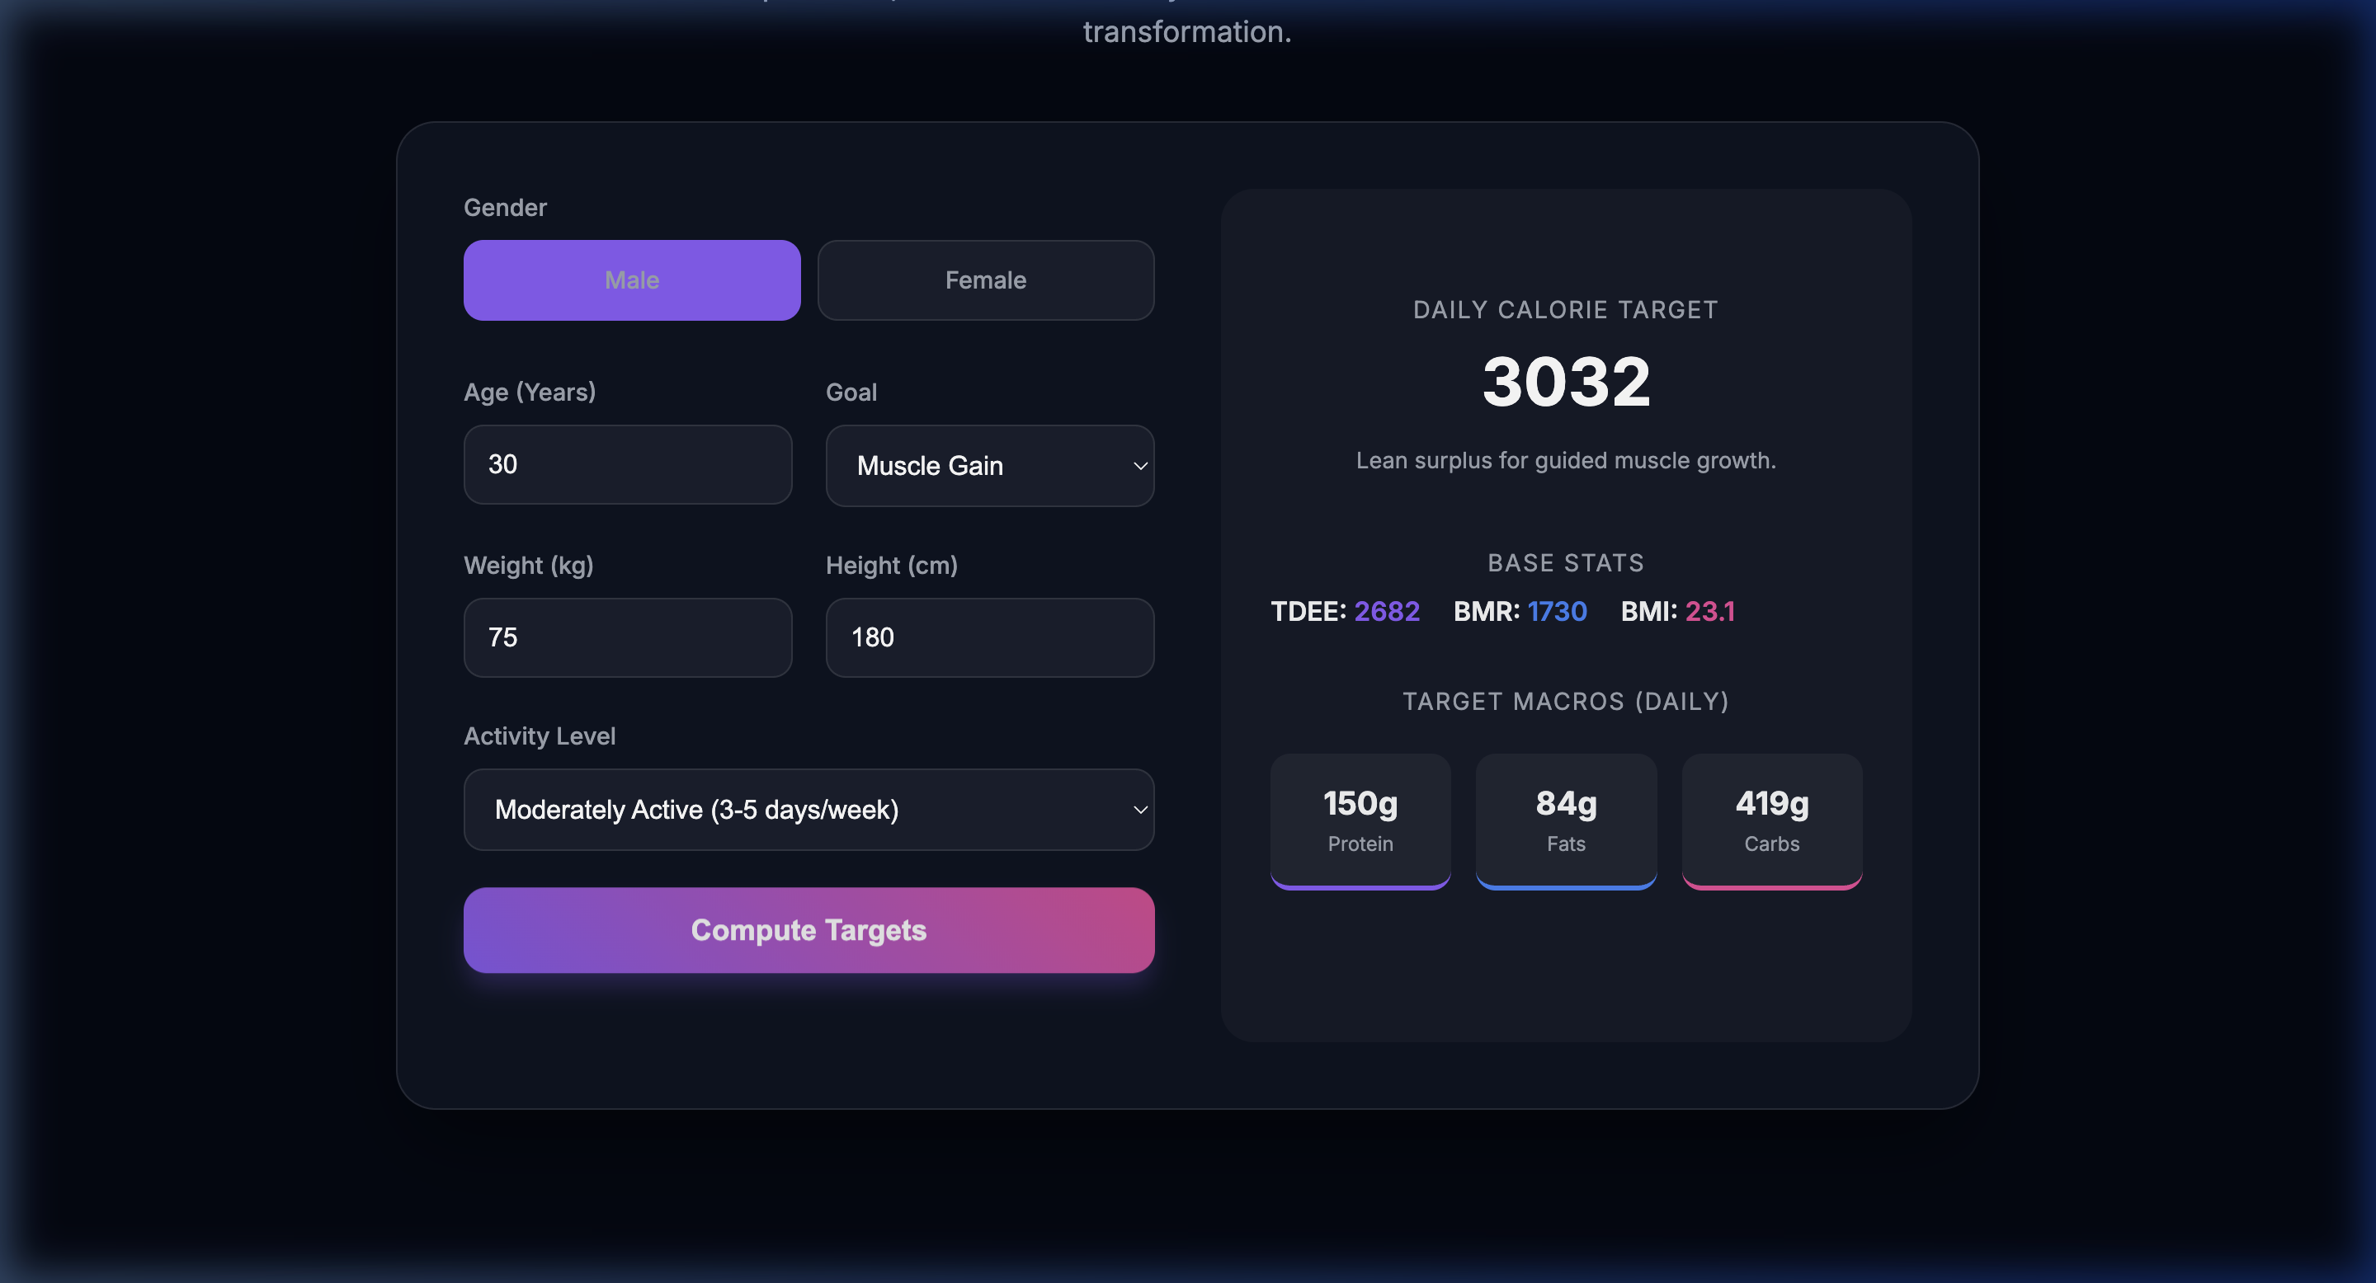This screenshot has height=1283, width=2376.
Task: Select the Male gender option
Action: tap(632, 280)
